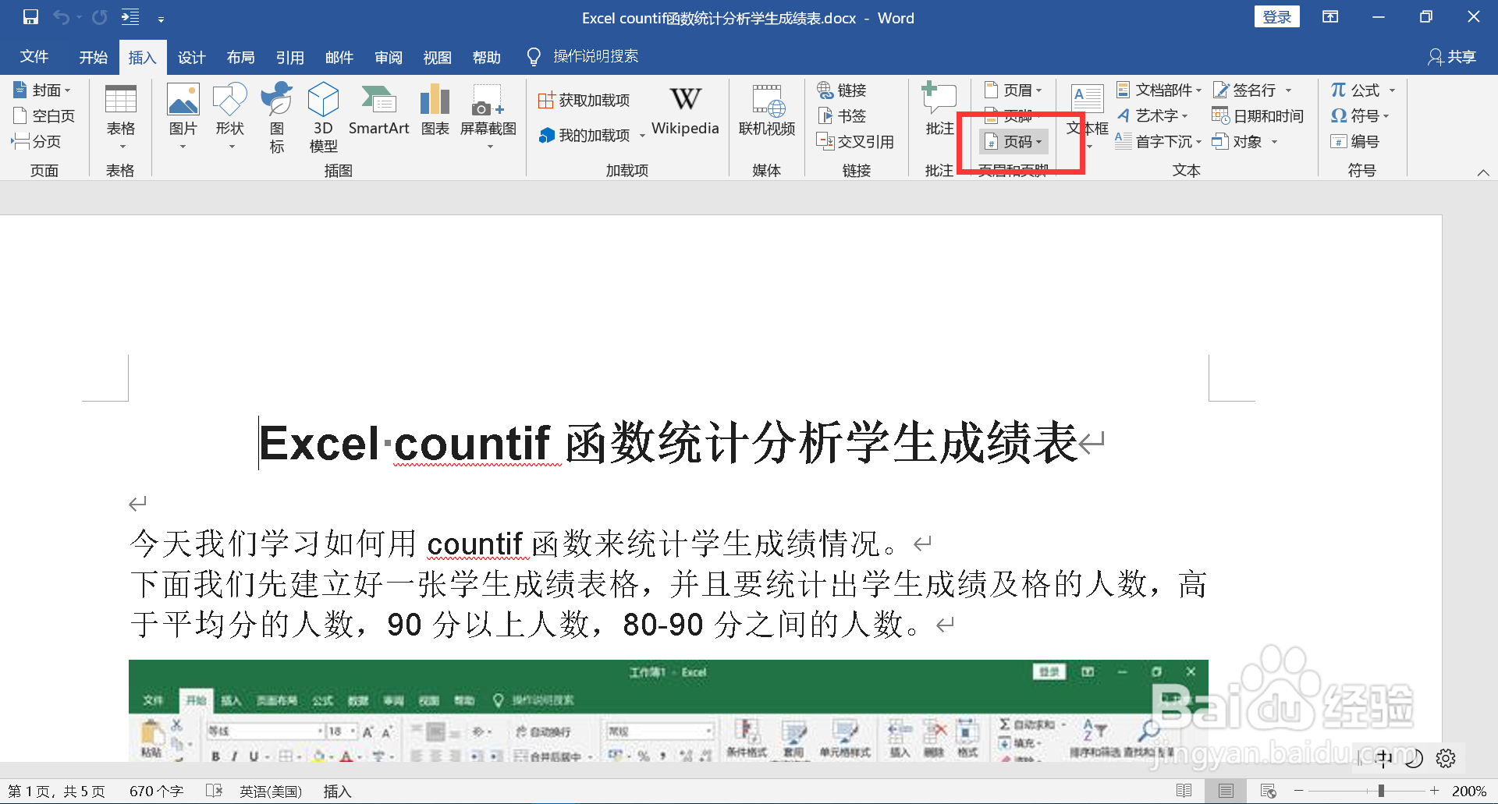Open the Object (对象) dropdown
Screen dimensions: 1498x804
tap(1245, 142)
